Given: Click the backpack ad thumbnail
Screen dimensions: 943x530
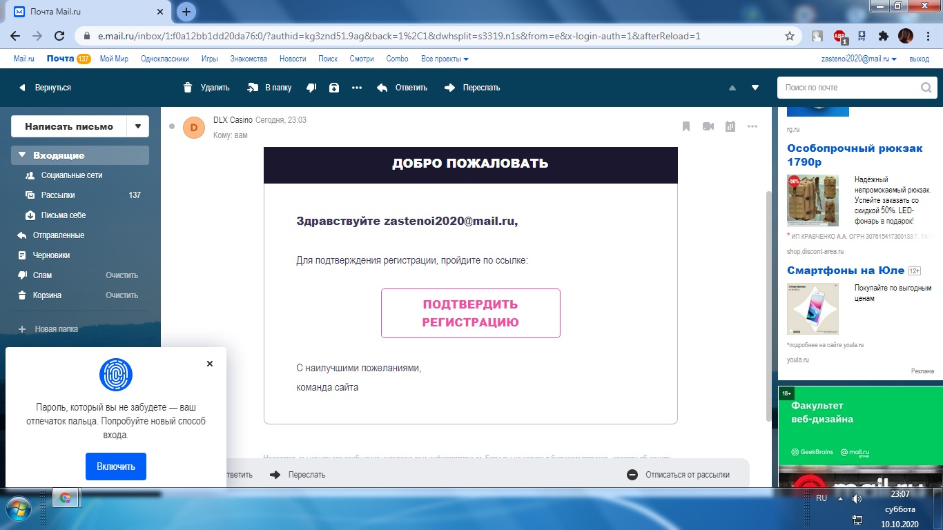Looking at the screenshot, I should (x=813, y=200).
